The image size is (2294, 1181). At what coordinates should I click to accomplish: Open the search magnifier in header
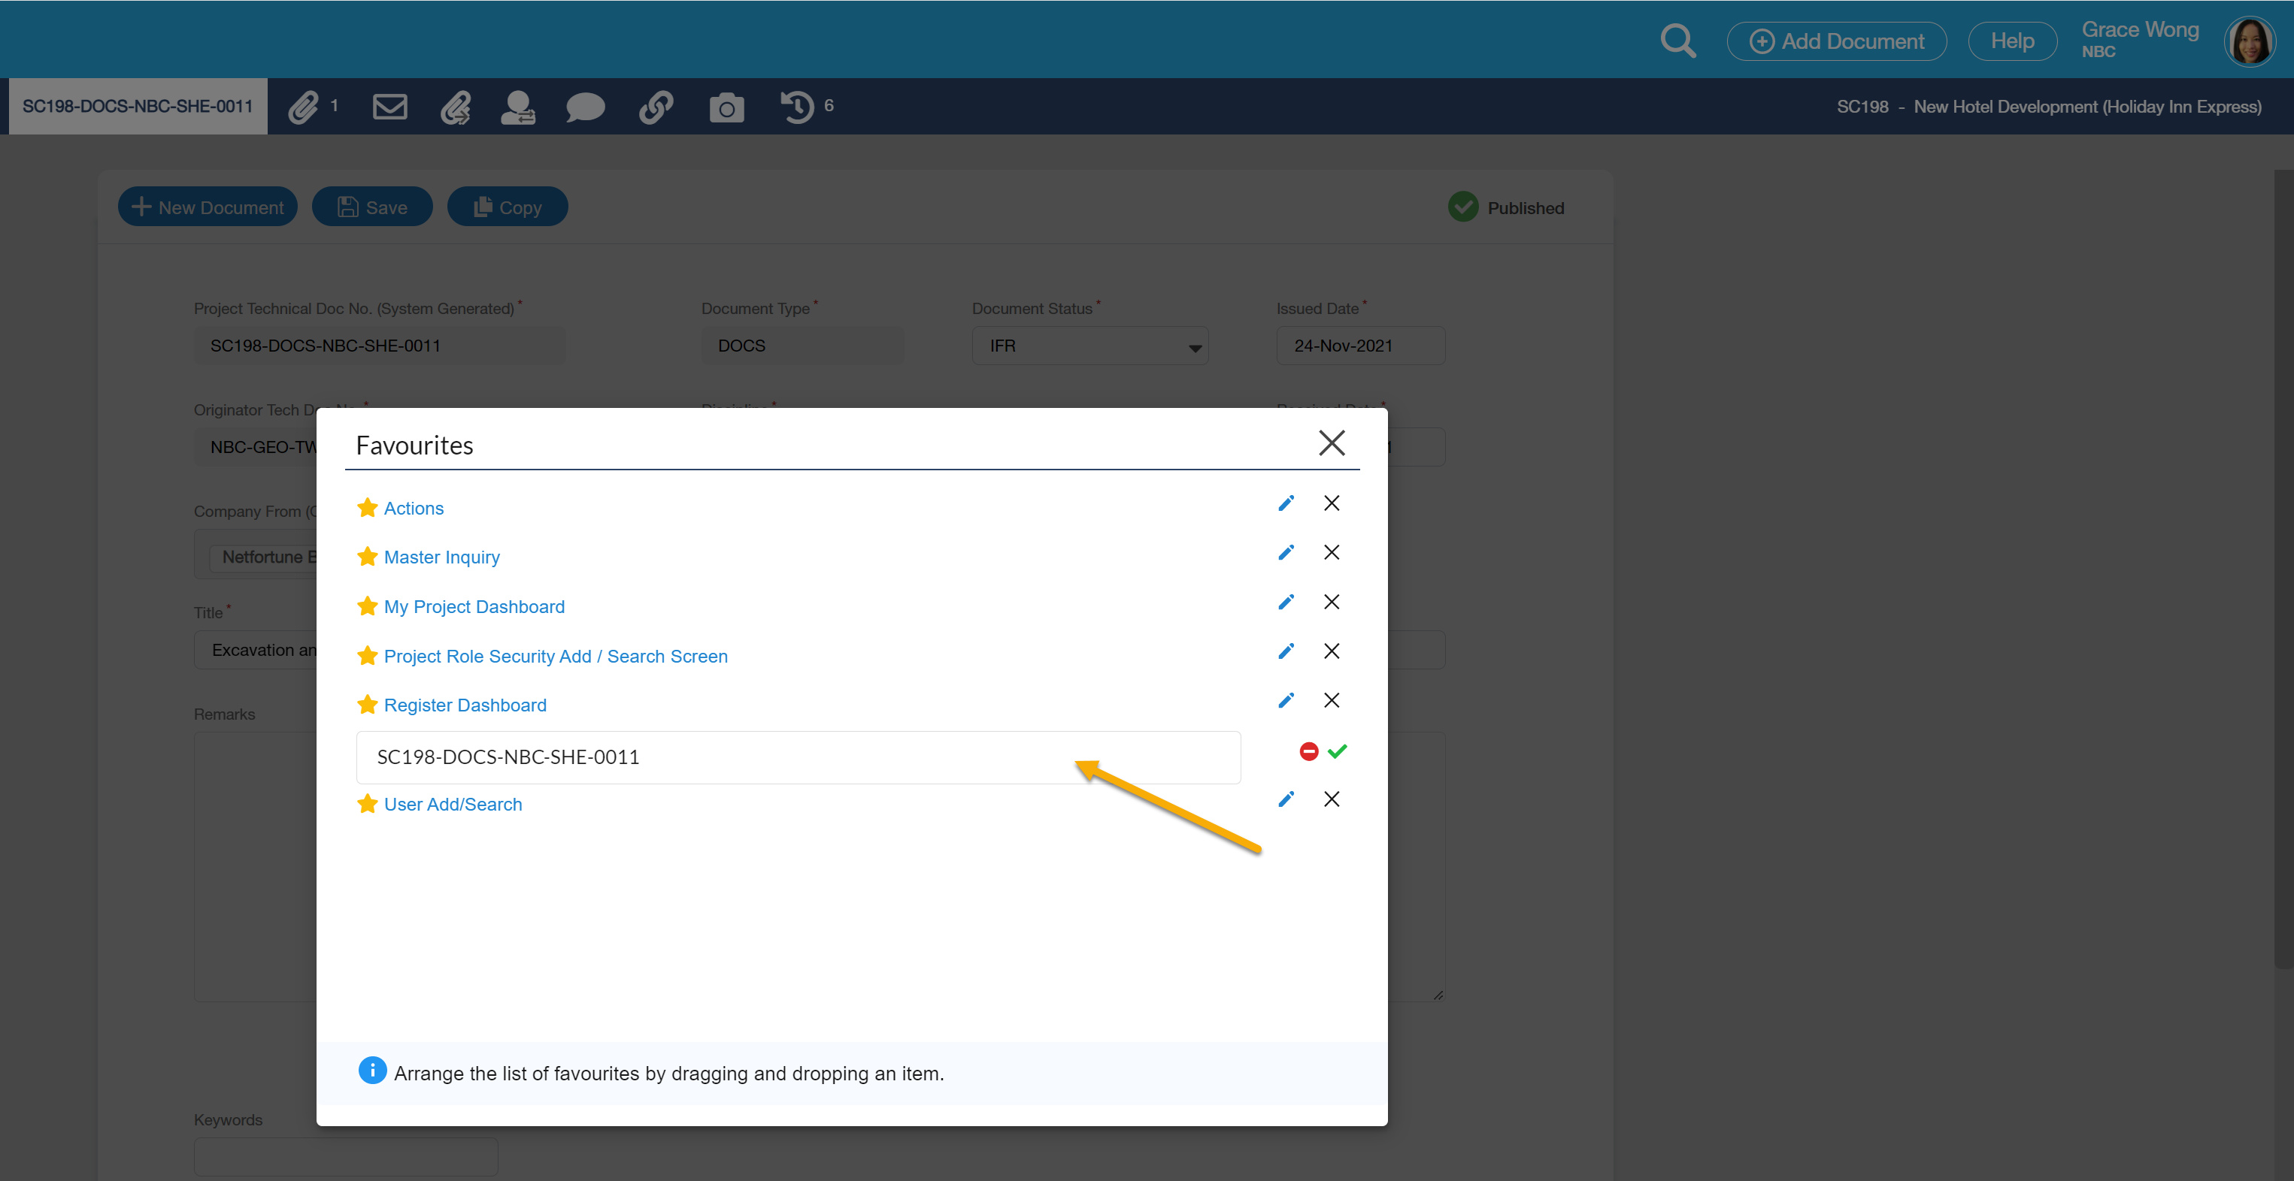pyautogui.click(x=1677, y=41)
